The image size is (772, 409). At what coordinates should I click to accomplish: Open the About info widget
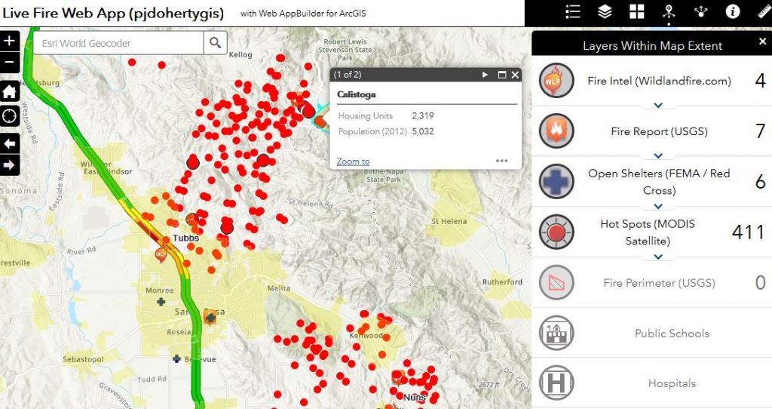click(732, 11)
